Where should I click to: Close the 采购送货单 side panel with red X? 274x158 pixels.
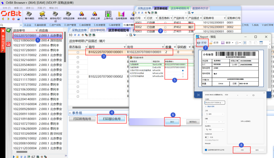(3, 31)
